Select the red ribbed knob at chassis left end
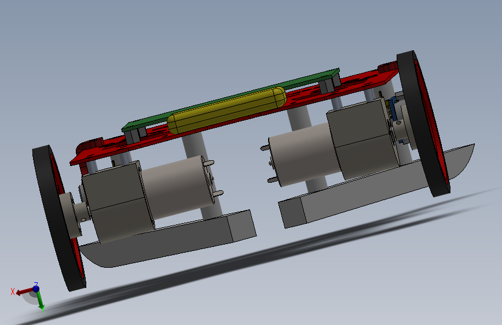The width and height of the screenshot is (502, 325). click(x=90, y=145)
